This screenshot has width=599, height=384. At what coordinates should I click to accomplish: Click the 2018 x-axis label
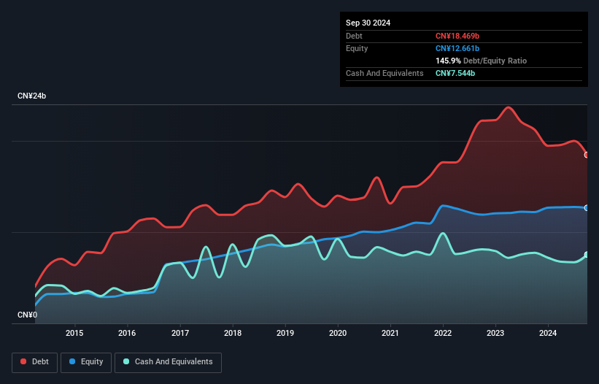[x=233, y=333]
